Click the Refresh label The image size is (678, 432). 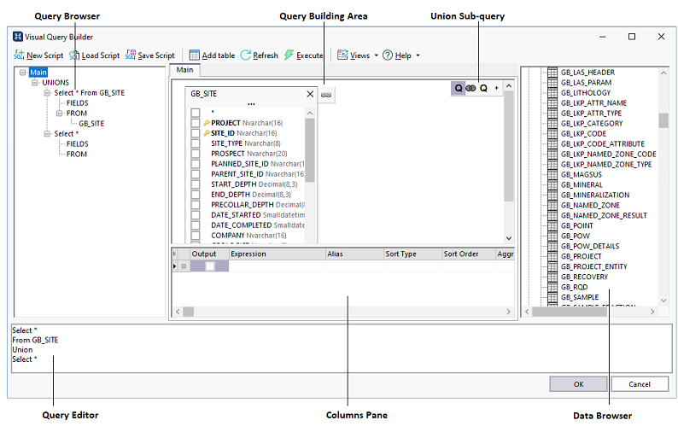pyautogui.click(x=266, y=55)
